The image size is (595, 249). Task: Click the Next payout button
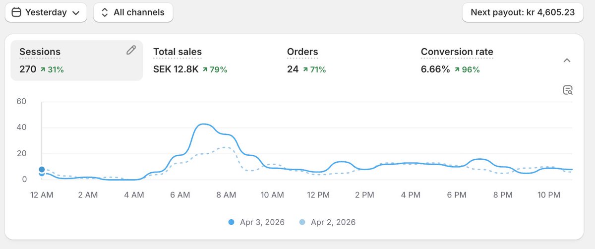click(x=523, y=12)
